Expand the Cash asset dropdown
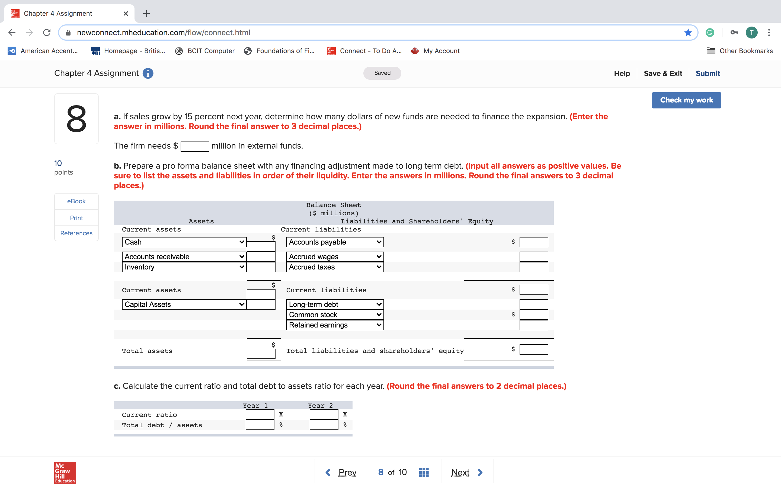Viewport: 781px width, 488px height. (x=184, y=242)
